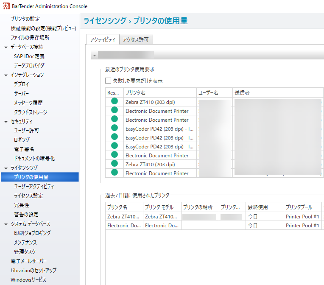
Task: Select ロギング under セキュリティ
Action: (x=22, y=140)
